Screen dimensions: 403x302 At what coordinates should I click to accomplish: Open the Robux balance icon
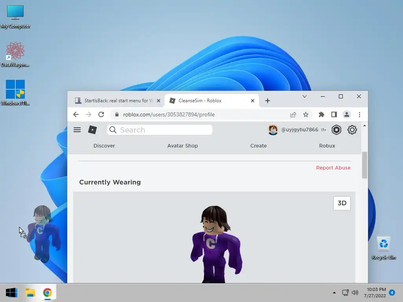[x=336, y=130]
